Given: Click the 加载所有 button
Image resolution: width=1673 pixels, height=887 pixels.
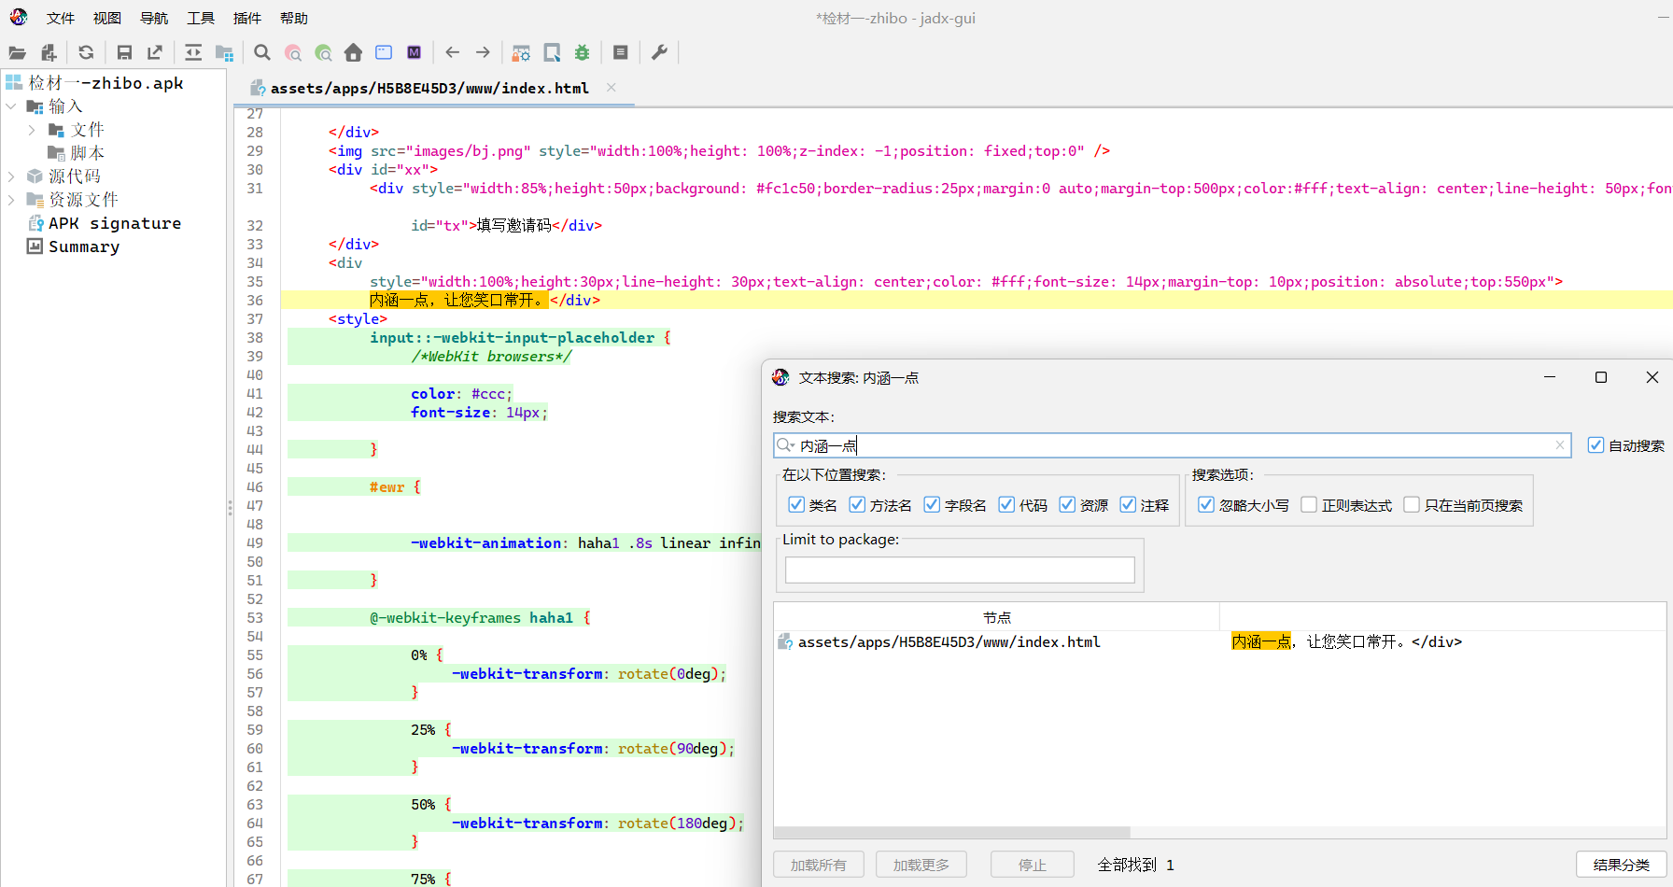Looking at the screenshot, I should [x=819, y=865].
